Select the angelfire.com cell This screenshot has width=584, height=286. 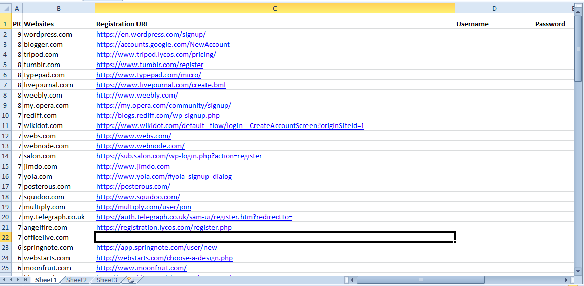59,228
